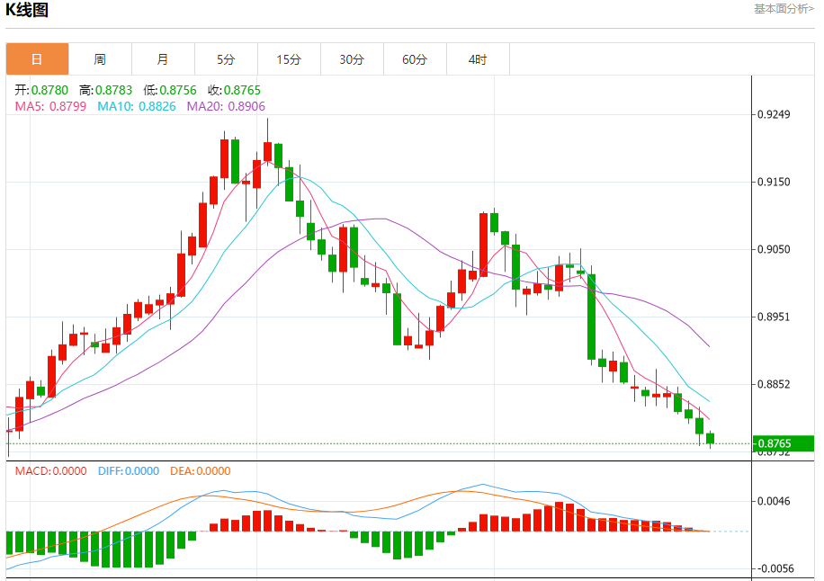The height and width of the screenshot is (581, 824).
Task: Click the MA20 indicator legend
Action: click(226, 106)
